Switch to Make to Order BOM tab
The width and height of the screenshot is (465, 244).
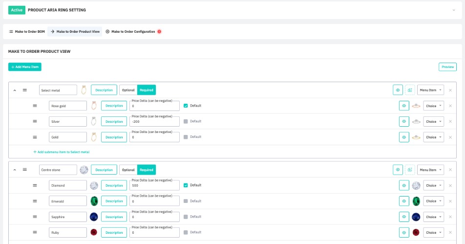click(27, 32)
